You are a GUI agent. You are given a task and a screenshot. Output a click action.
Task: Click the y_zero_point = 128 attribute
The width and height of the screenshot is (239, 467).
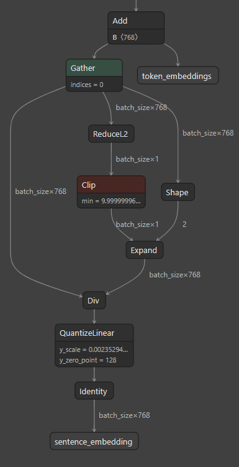88,360
